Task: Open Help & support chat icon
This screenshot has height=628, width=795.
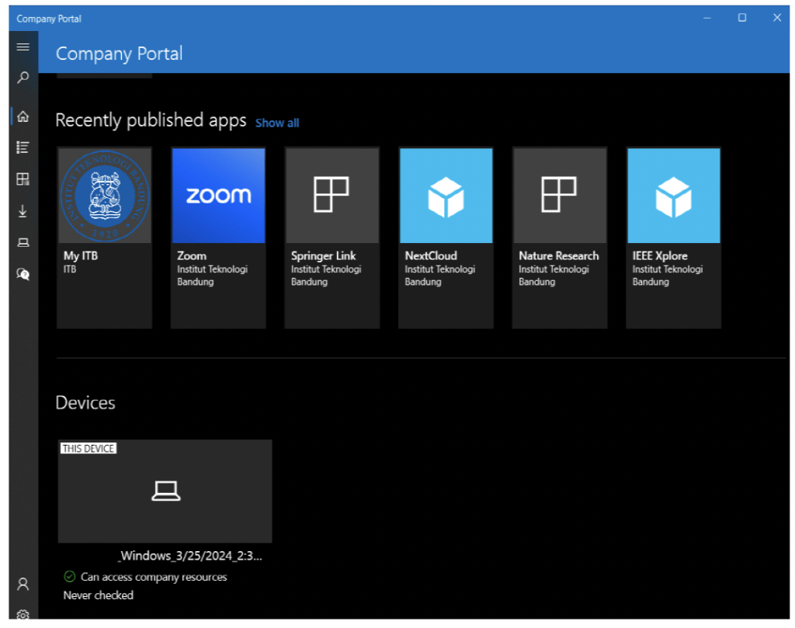Action: point(23,274)
